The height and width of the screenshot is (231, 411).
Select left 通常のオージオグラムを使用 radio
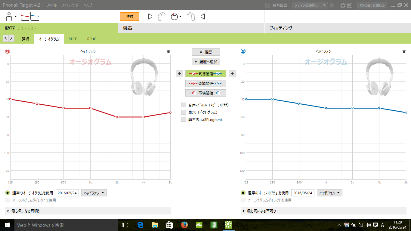tap(243, 193)
